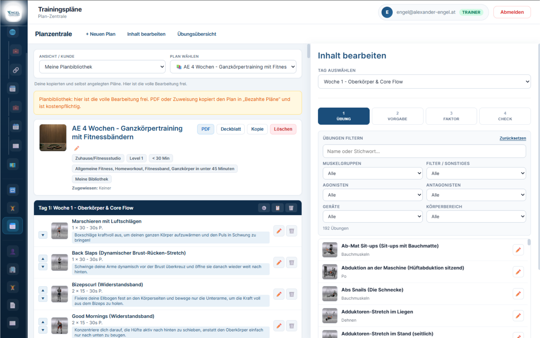The image size is (540, 338).
Task: Edit Abduktion an der Maschine exercise
Action: click(x=518, y=272)
